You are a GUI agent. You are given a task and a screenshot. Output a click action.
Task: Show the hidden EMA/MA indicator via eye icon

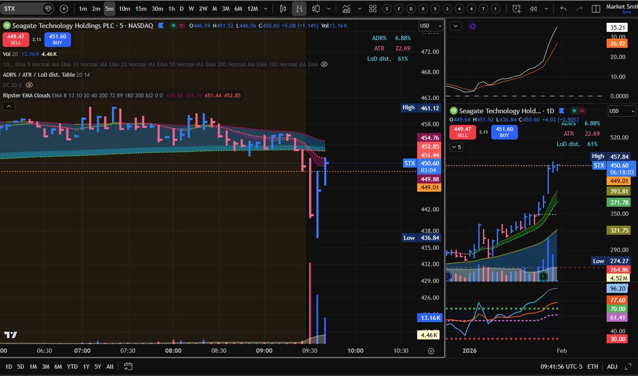click(x=324, y=64)
